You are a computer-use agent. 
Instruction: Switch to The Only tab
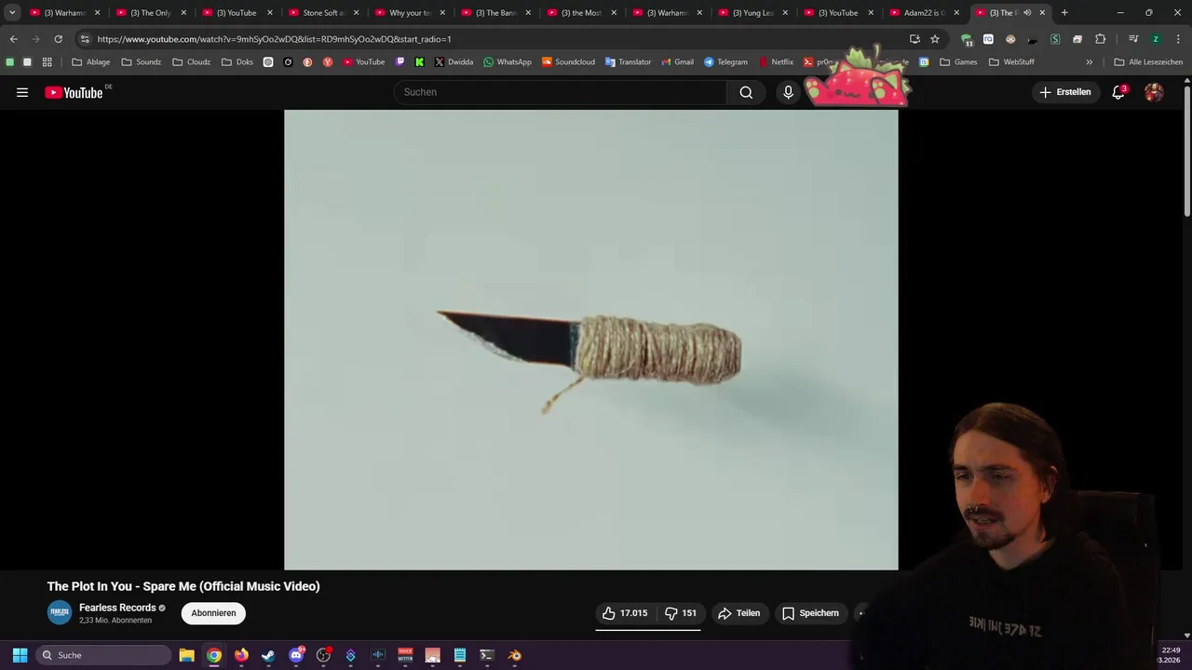(x=151, y=13)
